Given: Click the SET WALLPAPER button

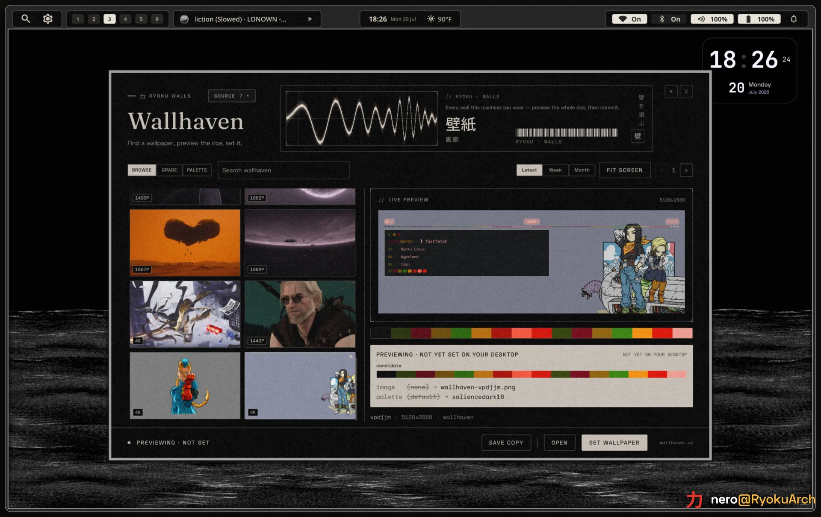Looking at the screenshot, I should click(614, 443).
